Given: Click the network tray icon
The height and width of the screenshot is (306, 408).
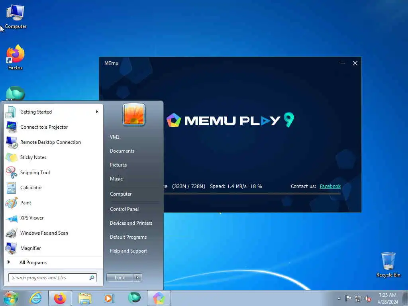Looking at the screenshot, I should pos(358,298).
